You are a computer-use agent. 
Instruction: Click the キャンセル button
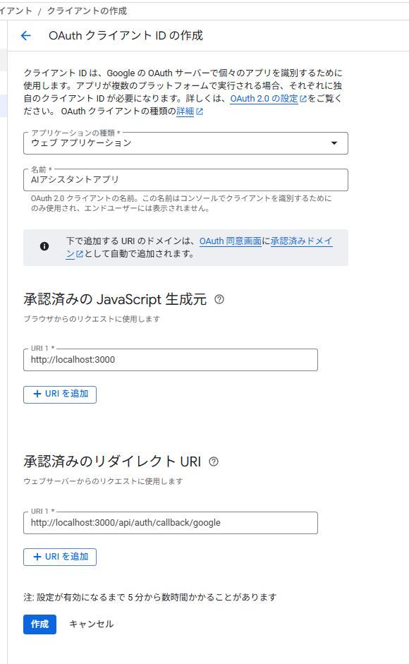click(x=91, y=624)
